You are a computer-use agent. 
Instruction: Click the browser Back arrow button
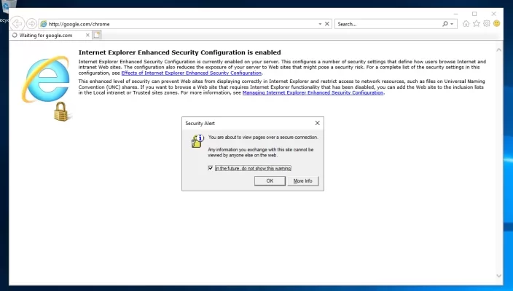tap(18, 23)
